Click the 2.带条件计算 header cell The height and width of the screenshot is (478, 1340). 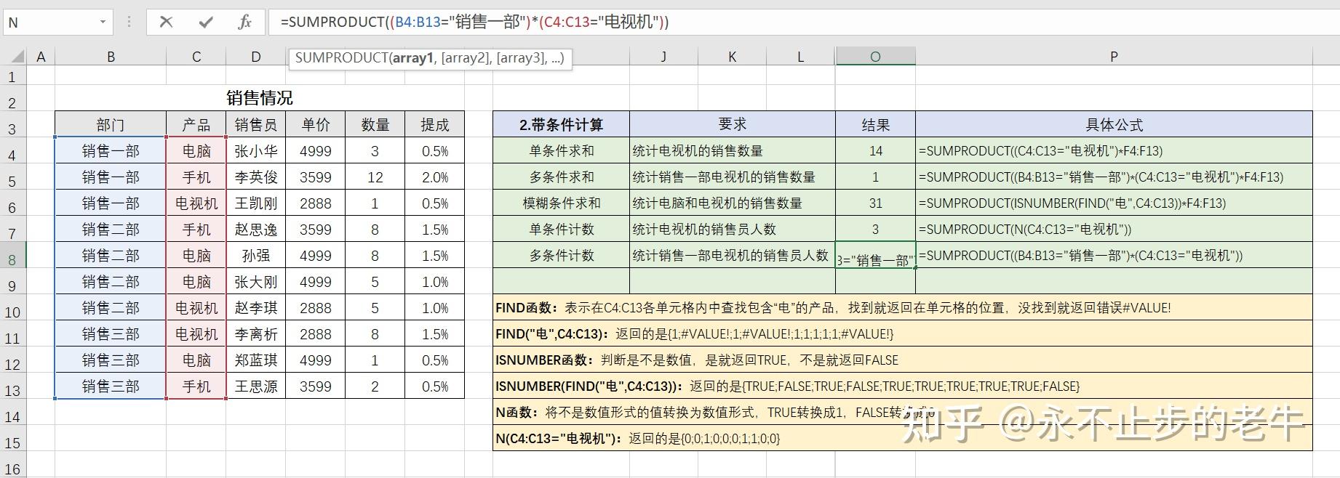562,125
